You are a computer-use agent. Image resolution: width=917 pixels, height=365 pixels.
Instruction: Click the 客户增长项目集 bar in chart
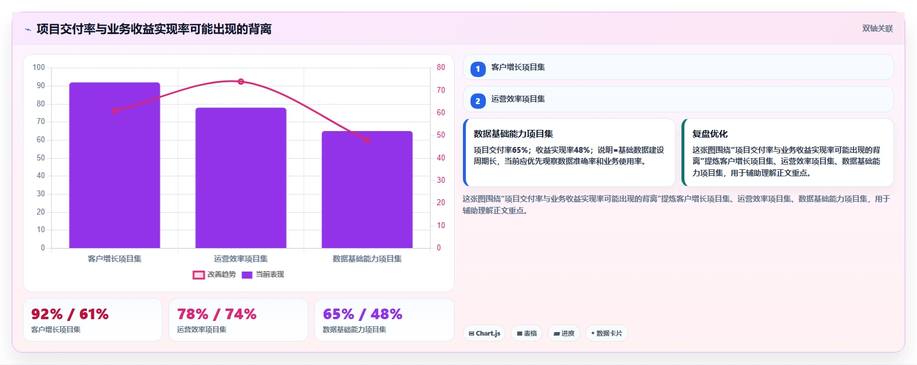(115, 165)
